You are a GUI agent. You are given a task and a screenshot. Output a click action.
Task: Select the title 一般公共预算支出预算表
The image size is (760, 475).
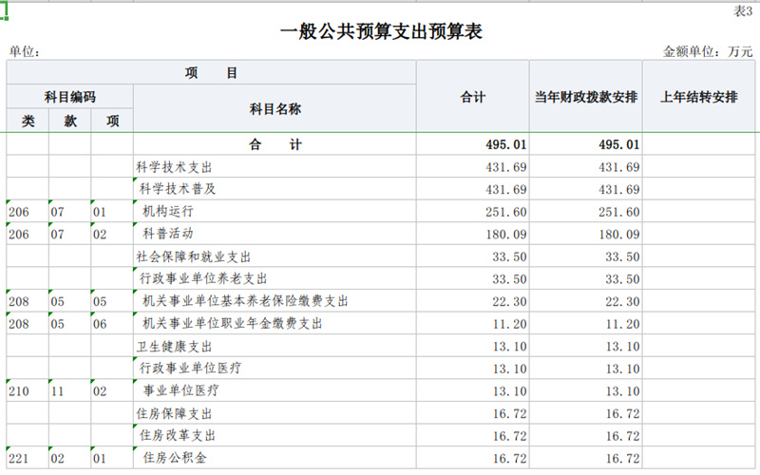pyautogui.click(x=381, y=31)
